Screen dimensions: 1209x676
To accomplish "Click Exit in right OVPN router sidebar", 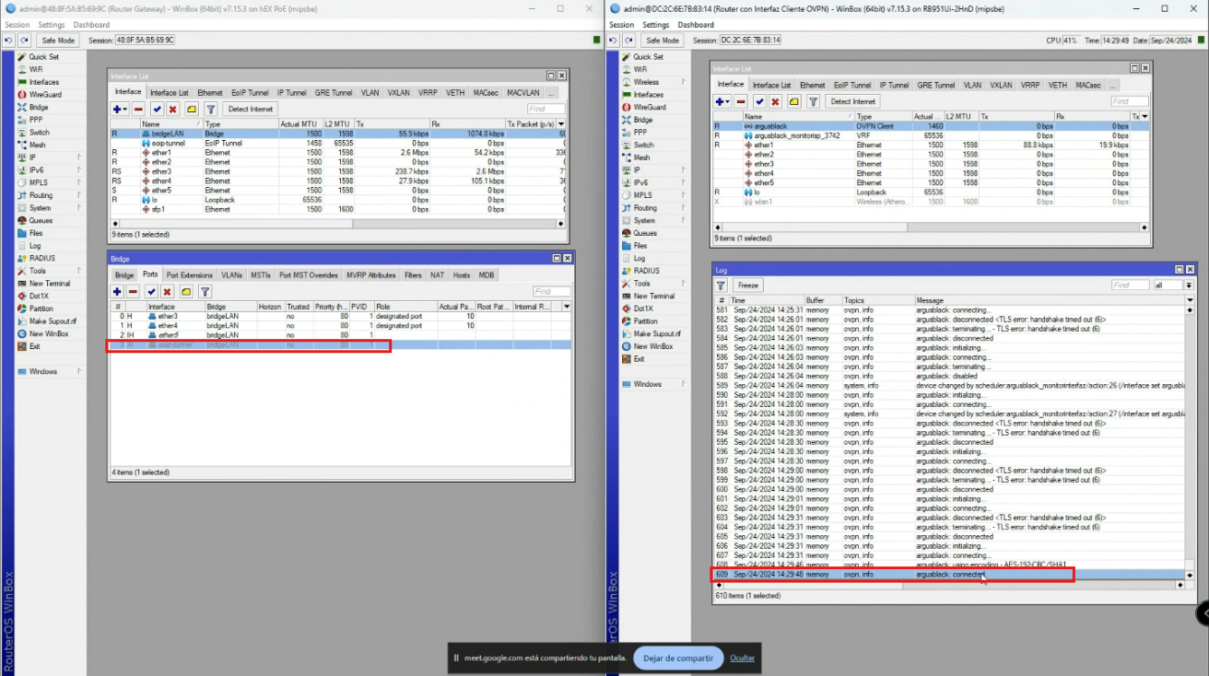I will 640,359.
